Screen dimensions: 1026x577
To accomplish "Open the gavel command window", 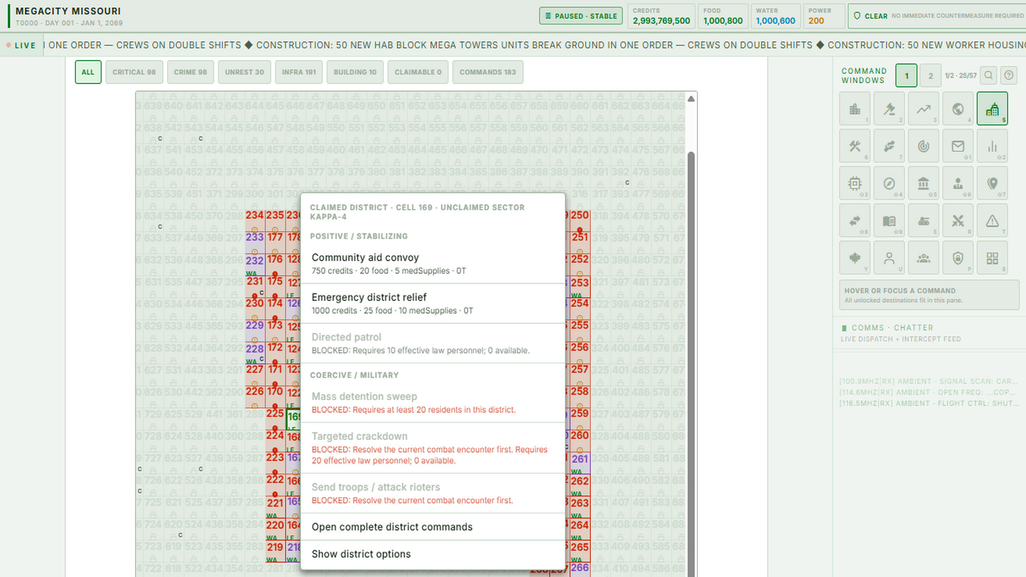I will 889,108.
